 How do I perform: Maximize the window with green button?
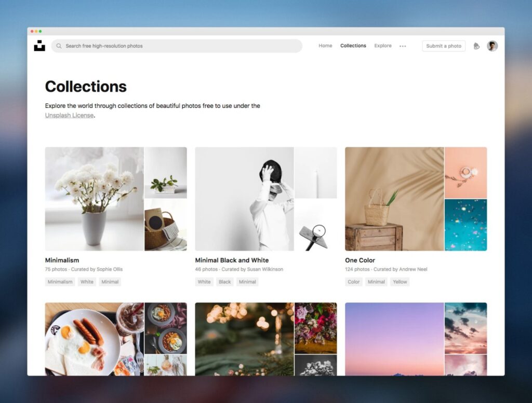[40, 31]
